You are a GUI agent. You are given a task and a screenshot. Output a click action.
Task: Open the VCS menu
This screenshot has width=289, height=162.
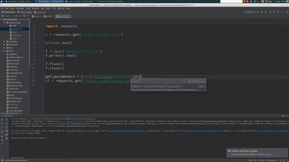point(54,9)
